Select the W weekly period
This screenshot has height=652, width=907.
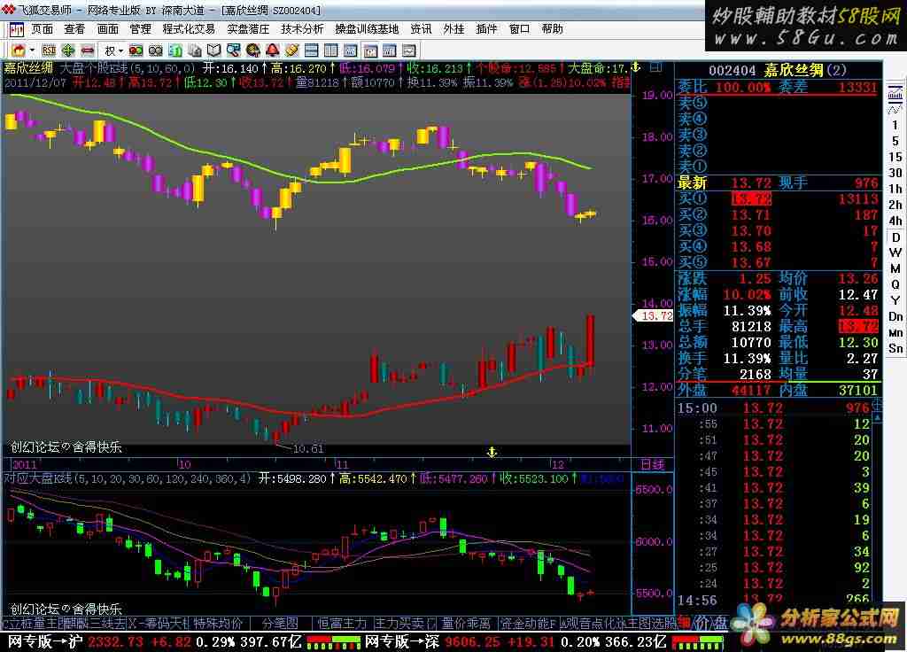pos(895,252)
